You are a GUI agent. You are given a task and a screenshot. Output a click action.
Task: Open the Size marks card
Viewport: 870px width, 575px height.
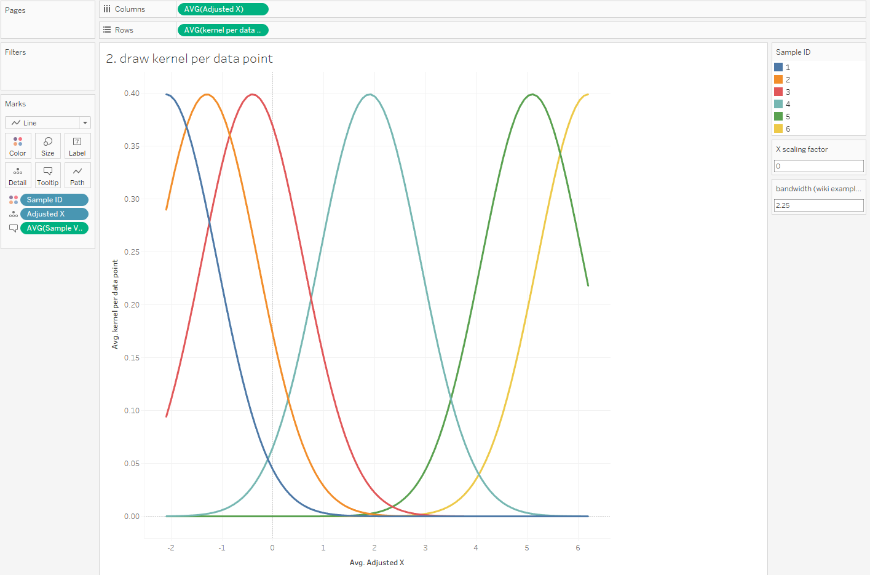pos(48,146)
